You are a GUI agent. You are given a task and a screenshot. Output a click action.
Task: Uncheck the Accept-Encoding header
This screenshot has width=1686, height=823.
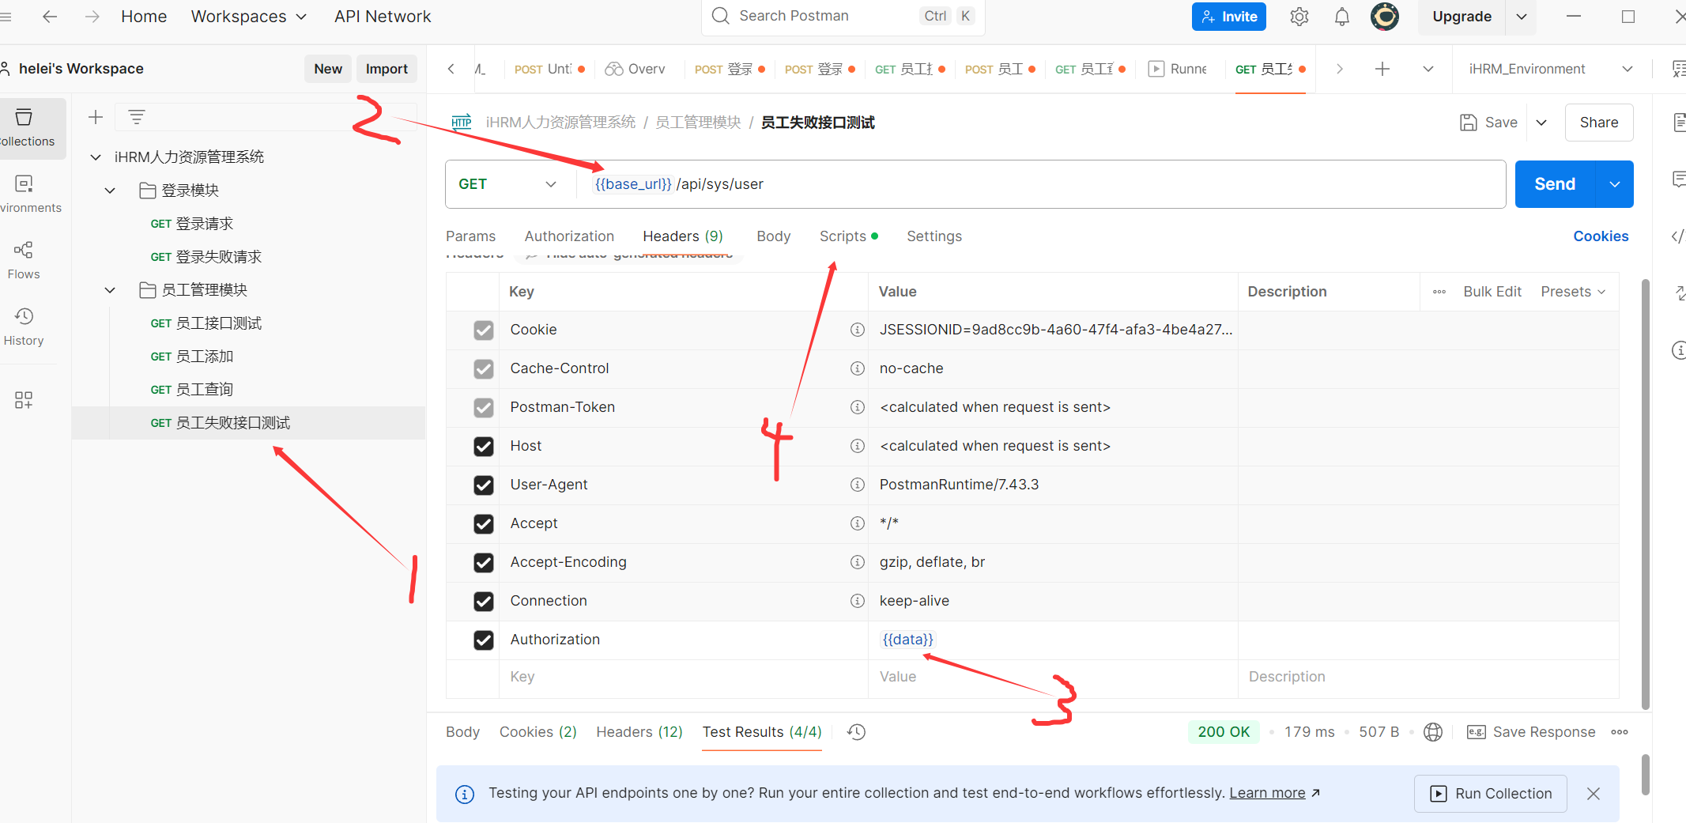(484, 563)
